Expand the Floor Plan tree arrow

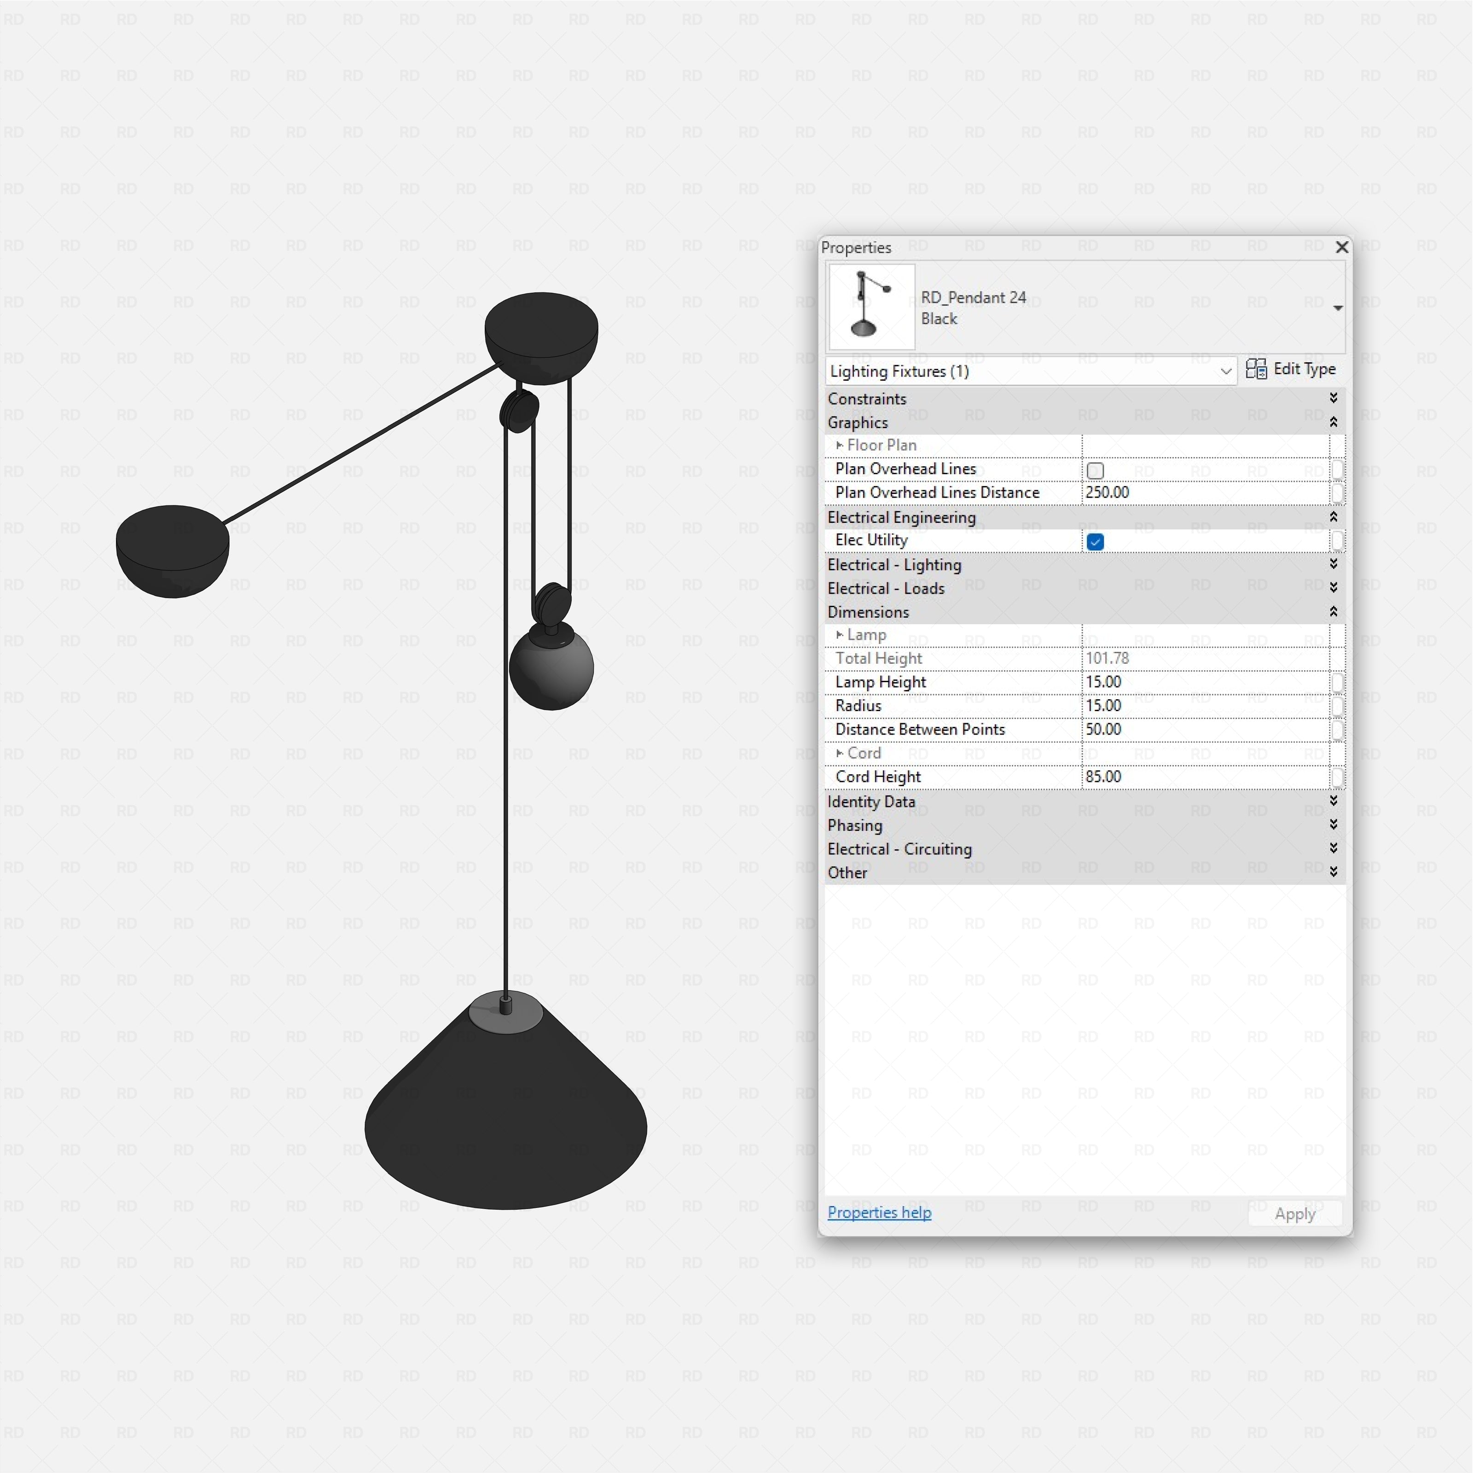[x=840, y=445]
